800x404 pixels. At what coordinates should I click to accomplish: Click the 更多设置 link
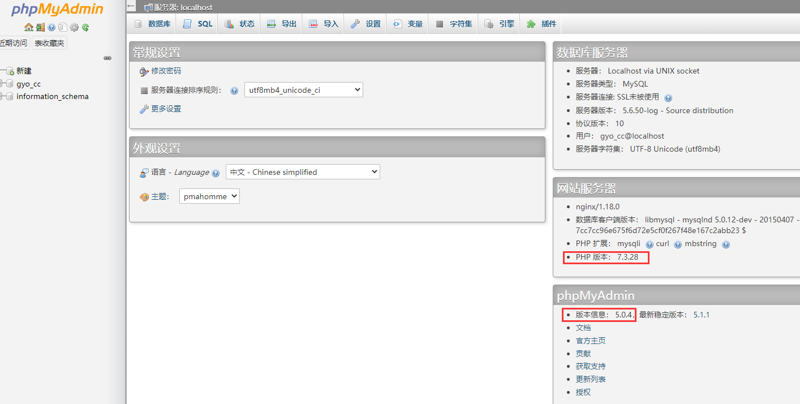(x=166, y=109)
